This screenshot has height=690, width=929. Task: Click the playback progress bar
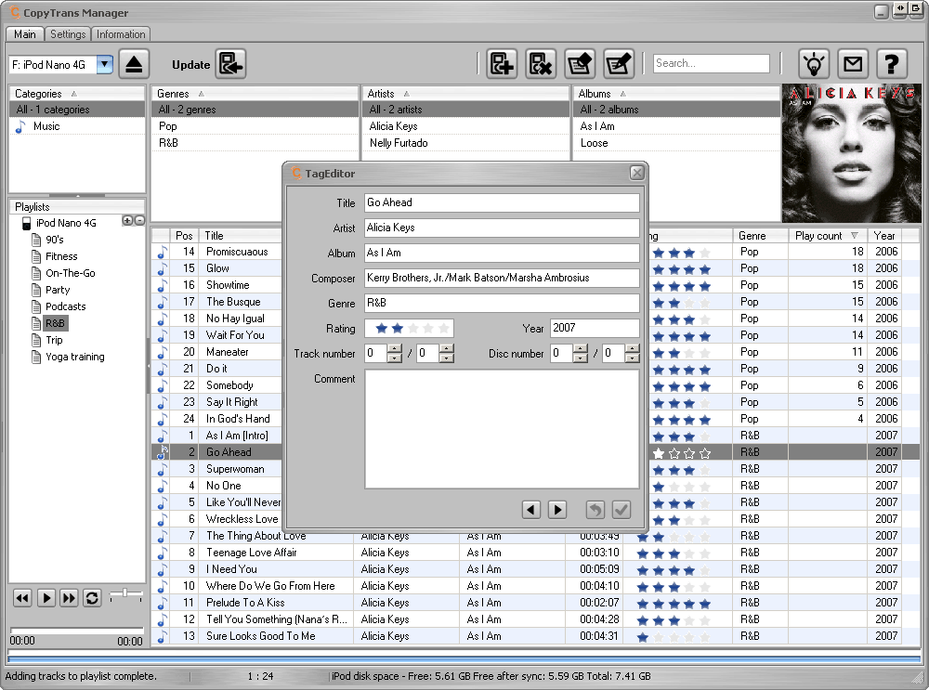pyautogui.click(x=77, y=631)
